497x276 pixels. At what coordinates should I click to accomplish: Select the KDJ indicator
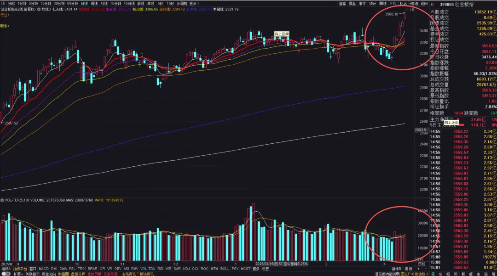click(186, 269)
